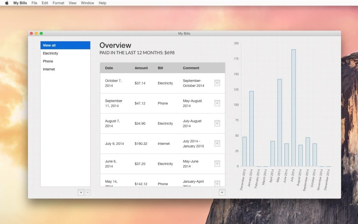The height and width of the screenshot is (224, 358).
Task: Click the $34.90 amount cell
Action: pos(140,124)
